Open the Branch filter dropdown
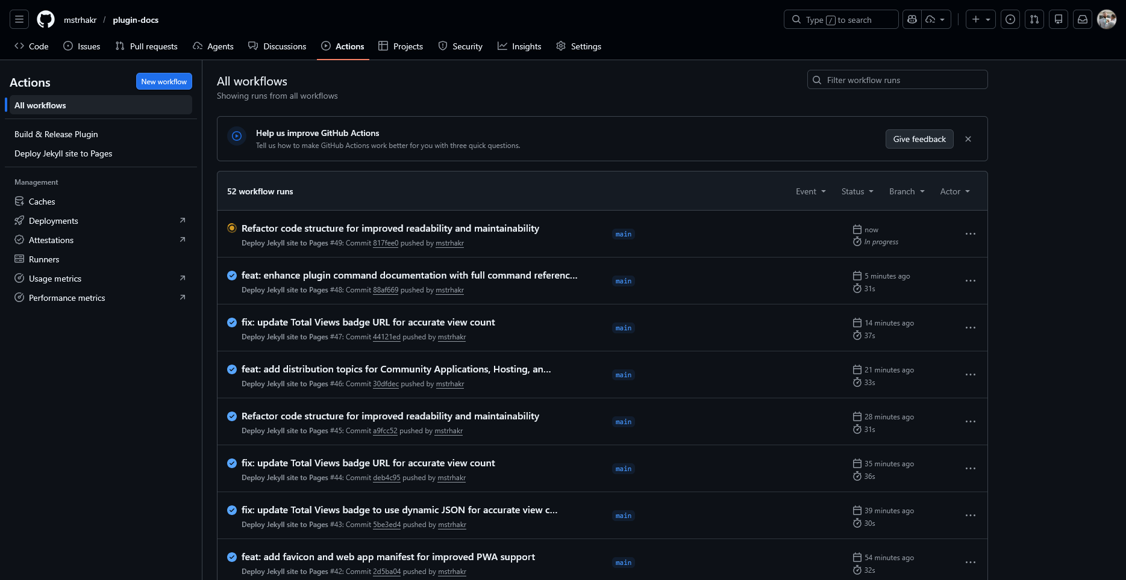 (x=906, y=191)
